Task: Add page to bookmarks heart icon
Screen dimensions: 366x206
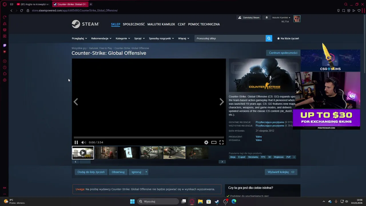Action: (x=359, y=11)
